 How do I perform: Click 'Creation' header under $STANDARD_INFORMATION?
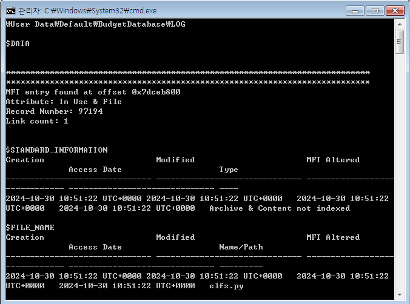click(x=25, y=160)
